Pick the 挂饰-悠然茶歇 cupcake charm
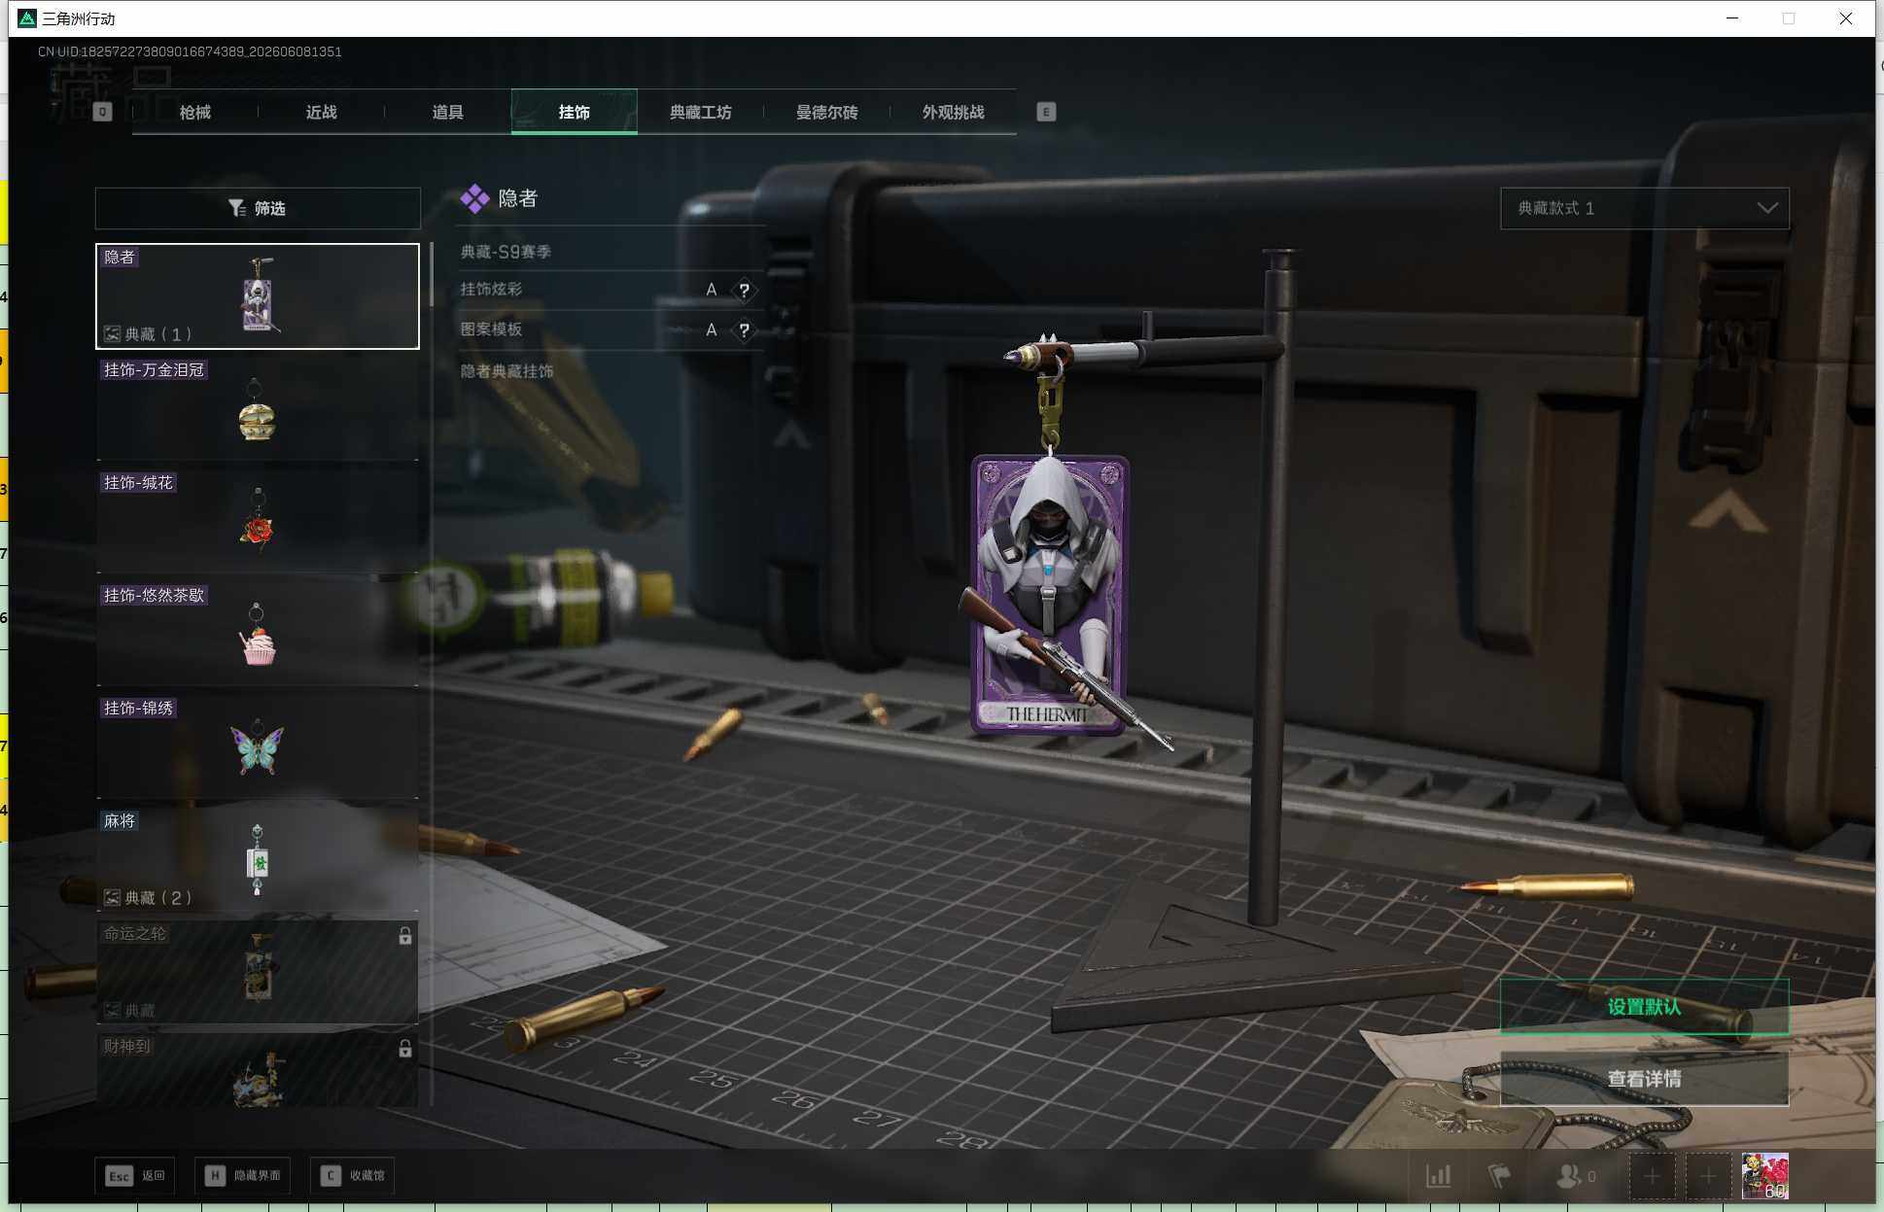Image resolution: width=1884 pixels, height=1212 pixels. click(258, 634)
